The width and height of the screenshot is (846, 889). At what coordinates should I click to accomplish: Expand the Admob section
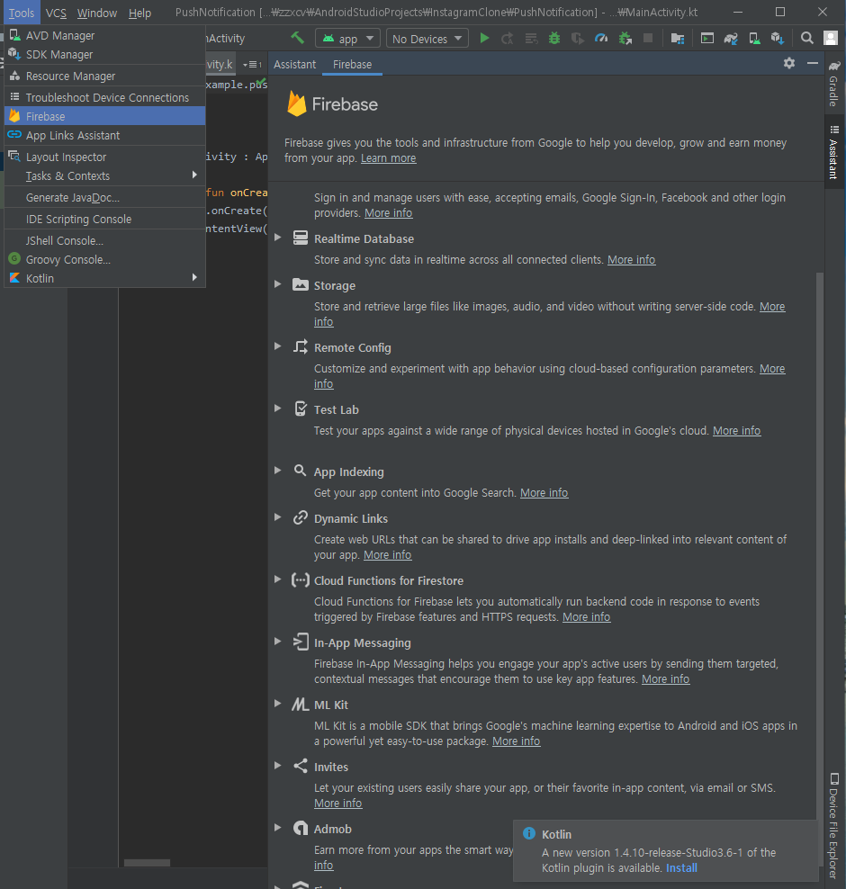click(278, 828)
